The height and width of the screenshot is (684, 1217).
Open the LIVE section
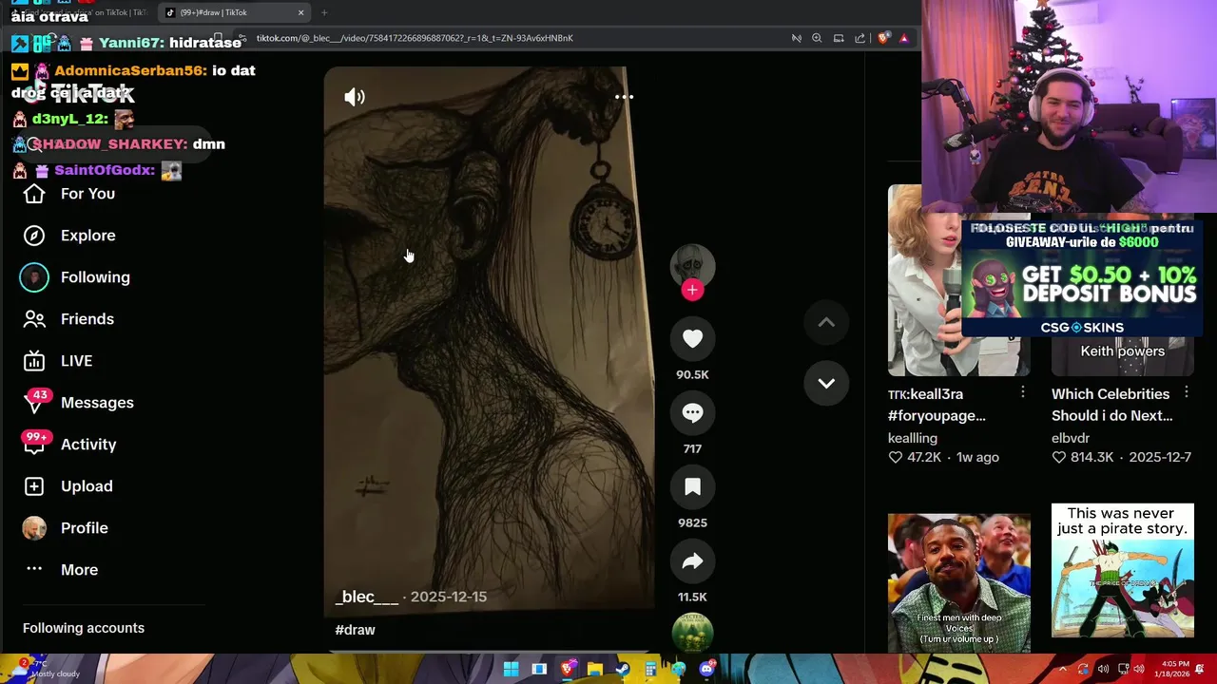coord(76,361)
